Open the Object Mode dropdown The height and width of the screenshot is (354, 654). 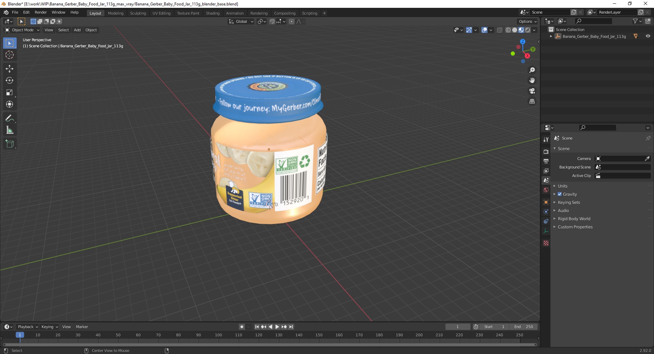(22, 30)
